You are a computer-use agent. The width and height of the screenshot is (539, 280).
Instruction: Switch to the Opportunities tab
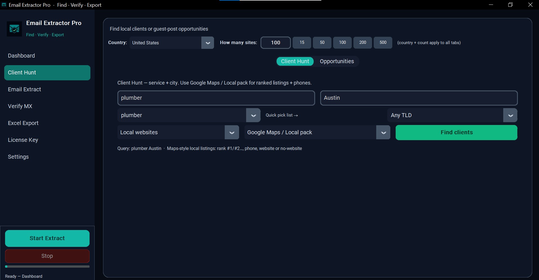pyautogui.click(x=337, y=61)
